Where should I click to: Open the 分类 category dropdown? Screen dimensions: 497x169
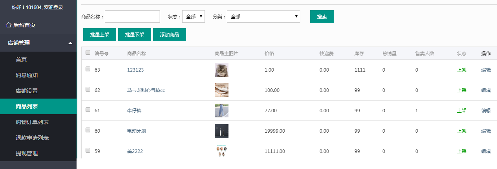[x=263, y=17]
